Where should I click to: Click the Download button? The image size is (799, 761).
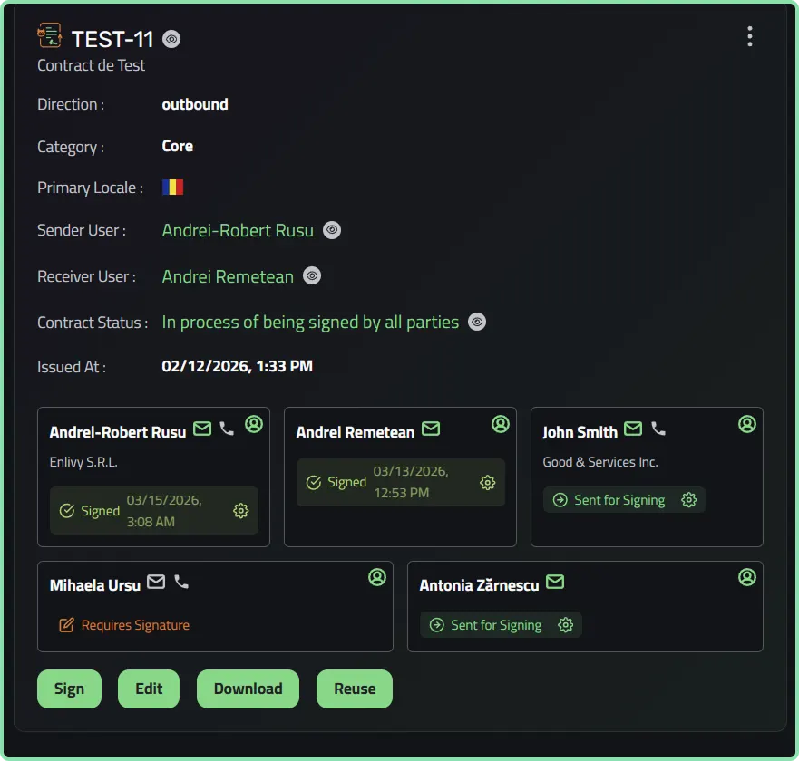[248, 689]
